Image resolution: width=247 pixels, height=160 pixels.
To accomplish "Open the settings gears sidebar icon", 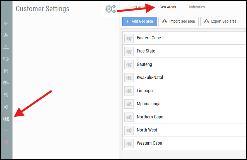I will coord(6,119).
